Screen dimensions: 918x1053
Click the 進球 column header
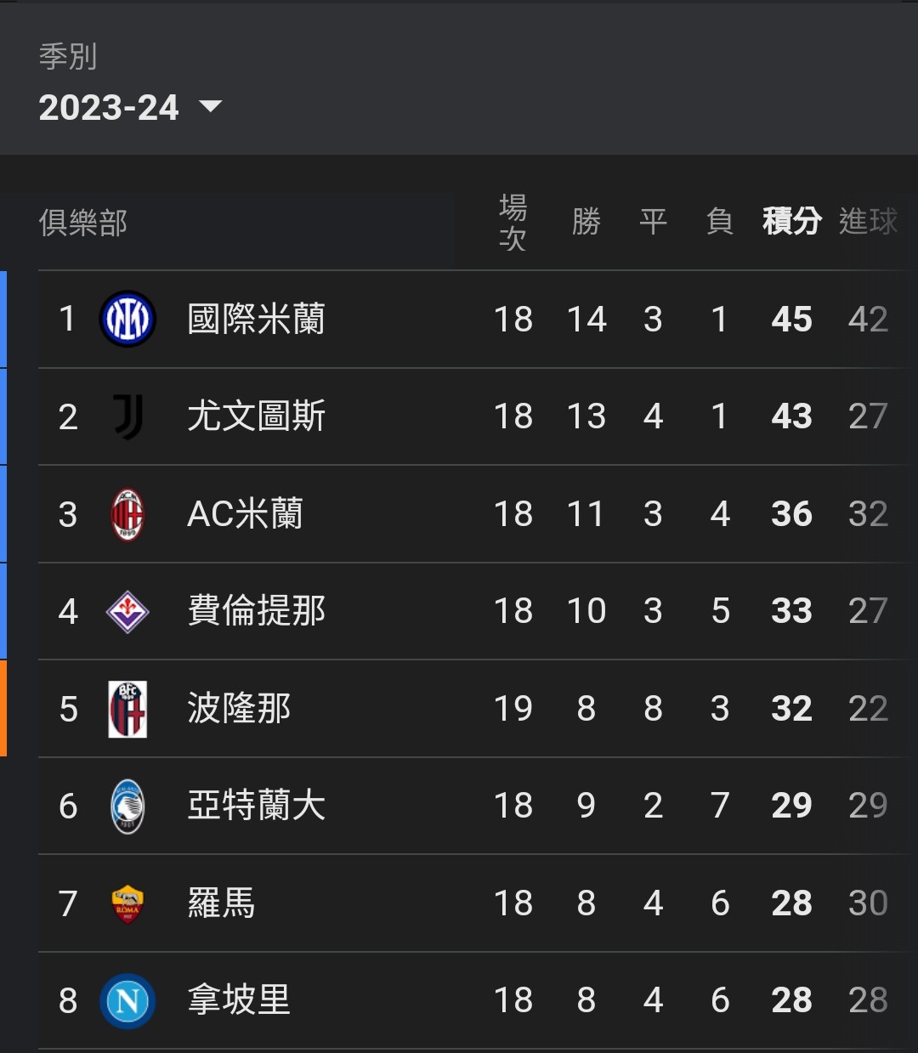[868, 222]
